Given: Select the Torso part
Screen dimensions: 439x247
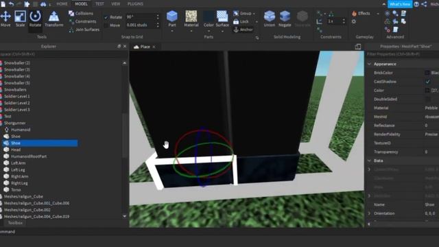Looking at the screenshot, I should [x=16, y=190].
